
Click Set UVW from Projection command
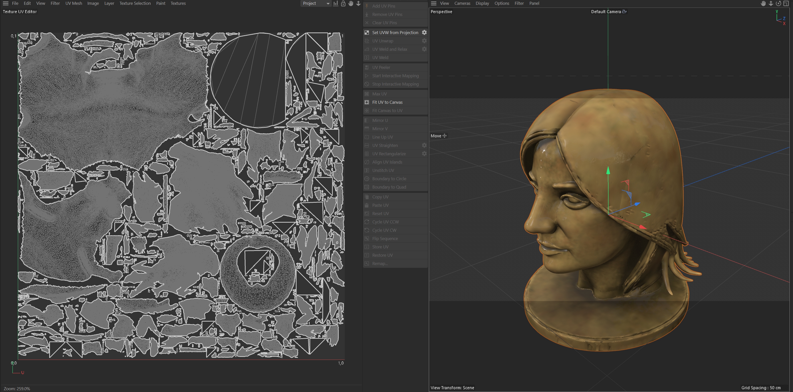[x=395, y=32]
